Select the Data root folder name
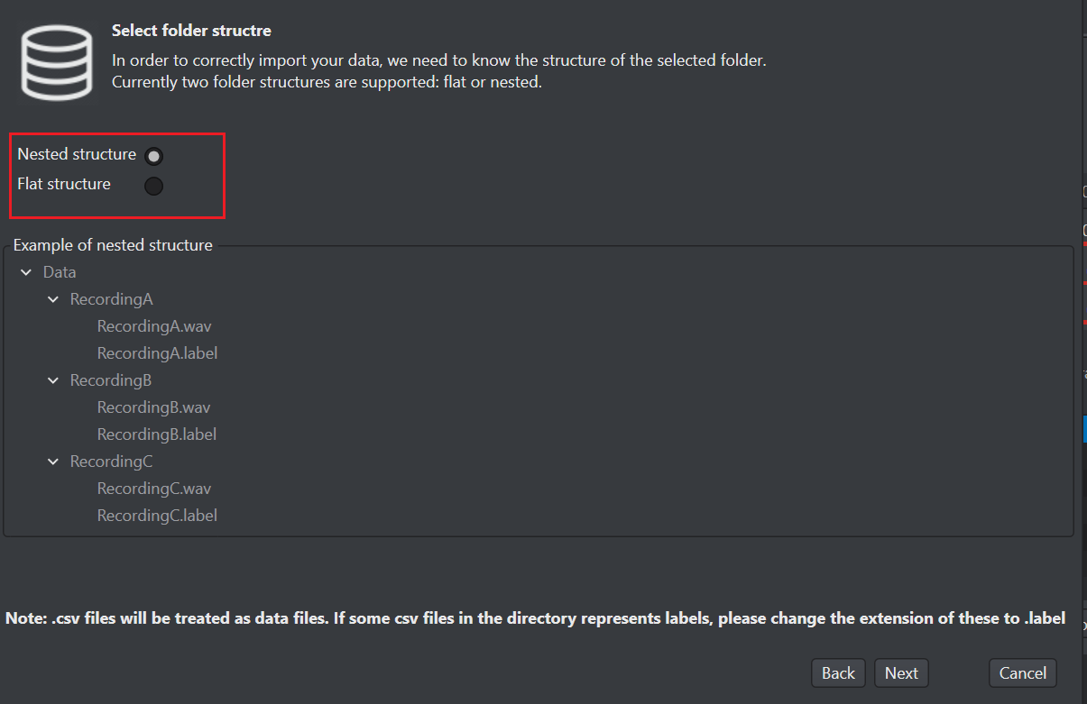This screenshot has height=704, width=1087. (x=60, y=272)
